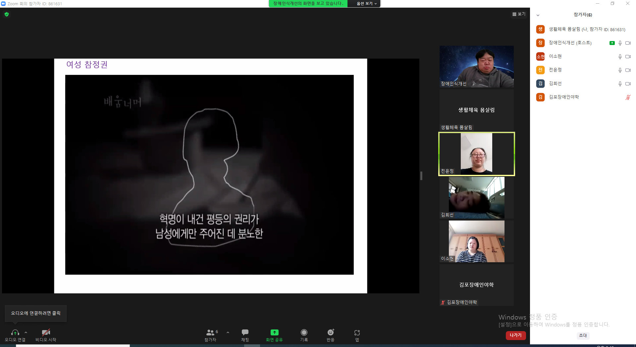Start video with the crossed-out camera icon
Image resolution: width=636 pixels, height=347 pixels.
coord(46,332)
